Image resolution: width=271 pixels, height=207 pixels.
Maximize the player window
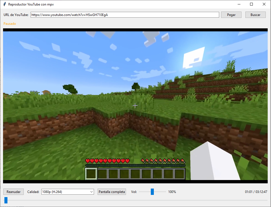tap(251, 4)
